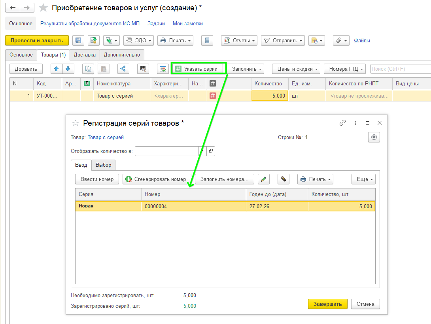Switch to the Выбор tab in dialog
The image size is (431, 324).
point(104,165)
